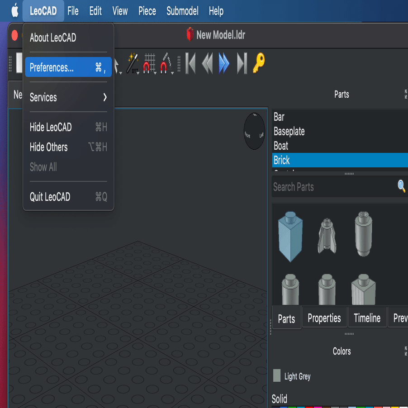Select the Baseplate category
The image size is (408, 408).
(340, 132)
